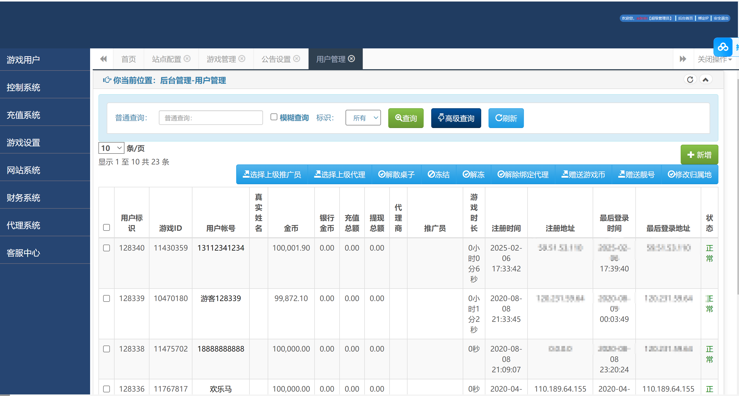This screenshot has width=739, height=396.
Task: Open the 标识 filter dropdown showing 所有
Action: tap(363, 118)
